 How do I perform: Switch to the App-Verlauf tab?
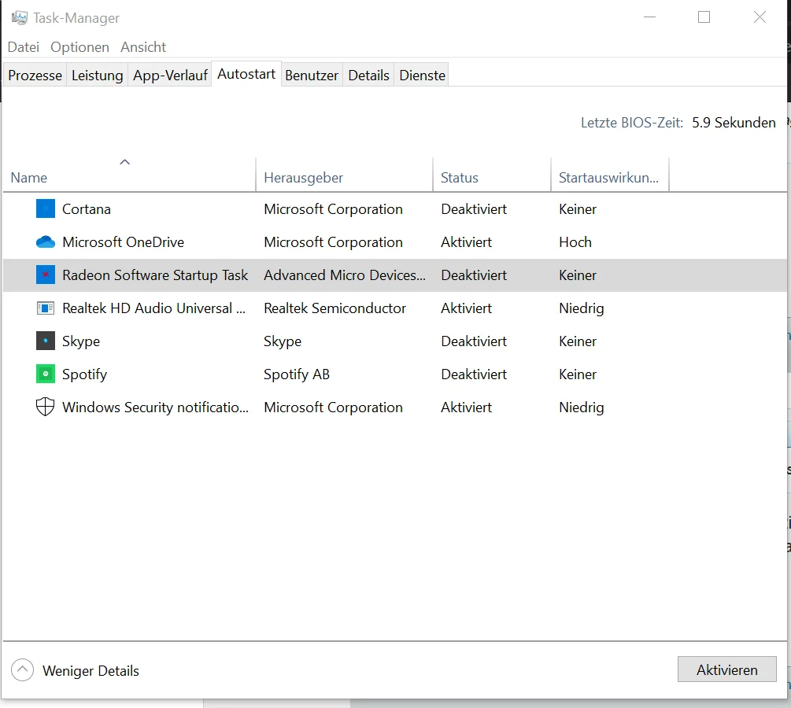(170, 76)
